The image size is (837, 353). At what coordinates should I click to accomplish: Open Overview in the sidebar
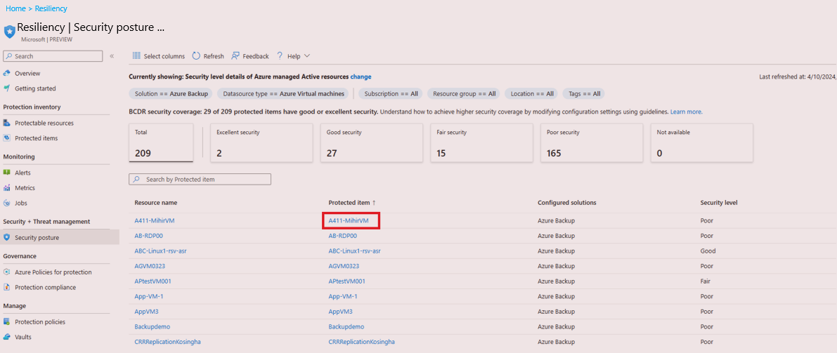[x=27, y=73]
